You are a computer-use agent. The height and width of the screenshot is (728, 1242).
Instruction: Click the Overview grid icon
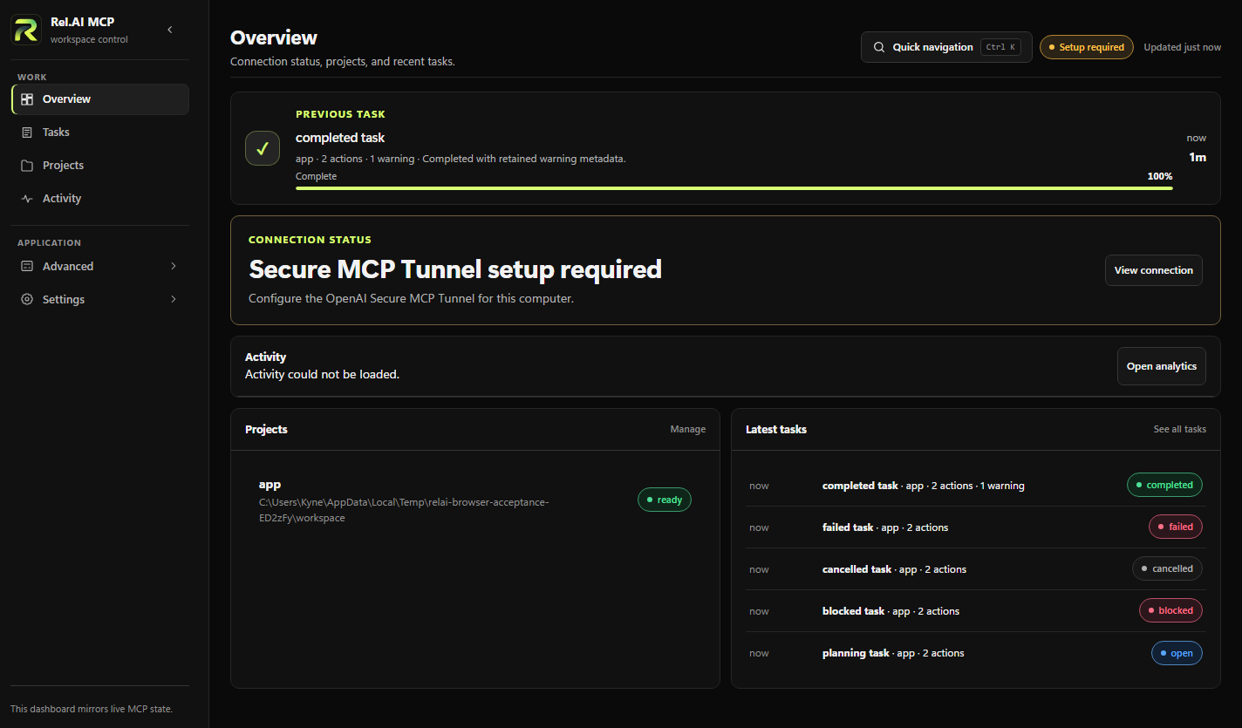click(27, 99)
